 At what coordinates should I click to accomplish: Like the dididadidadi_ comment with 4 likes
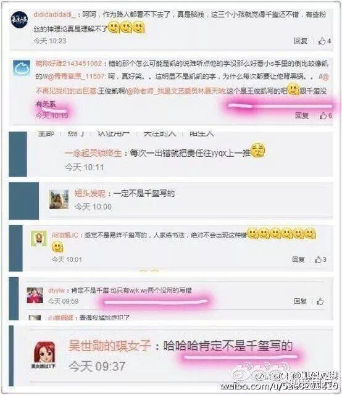pyautogui.click(x=324, y=41)
